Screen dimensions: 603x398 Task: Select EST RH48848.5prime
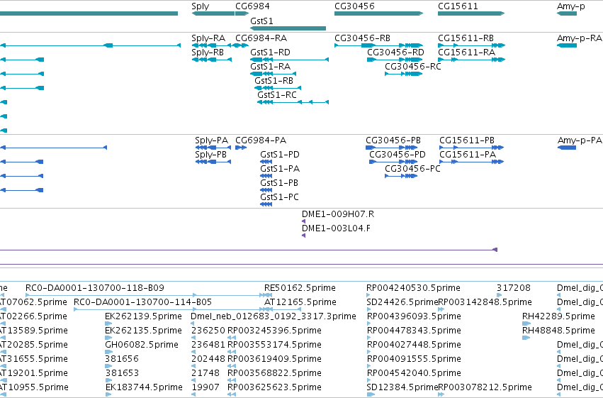(558, 331)
